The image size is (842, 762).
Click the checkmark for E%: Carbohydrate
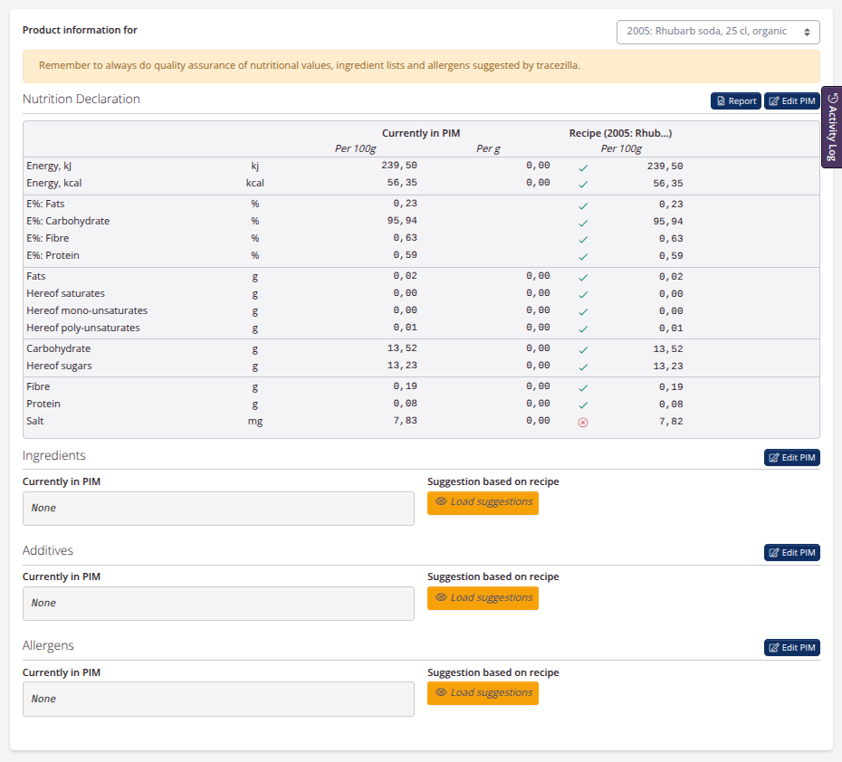click(x=583, y=222)
